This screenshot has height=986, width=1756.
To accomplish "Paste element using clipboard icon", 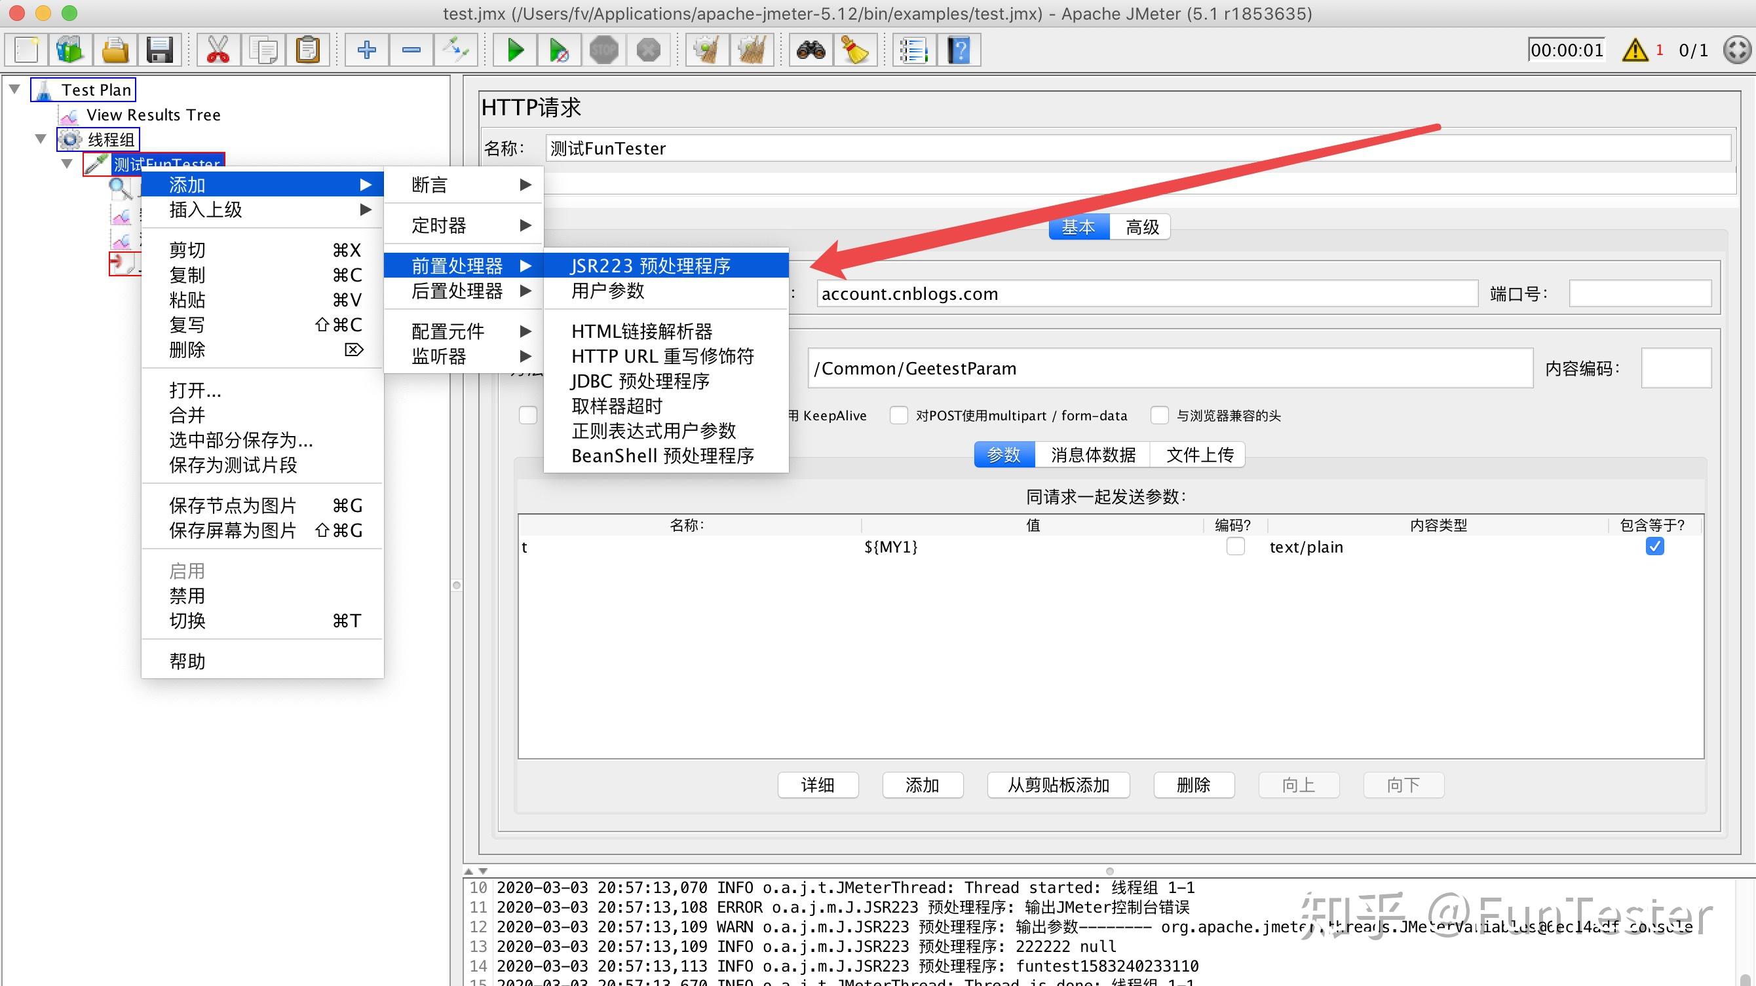I will (307, 49).
